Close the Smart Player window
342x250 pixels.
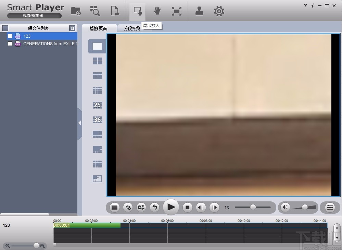tap(334, 6)
